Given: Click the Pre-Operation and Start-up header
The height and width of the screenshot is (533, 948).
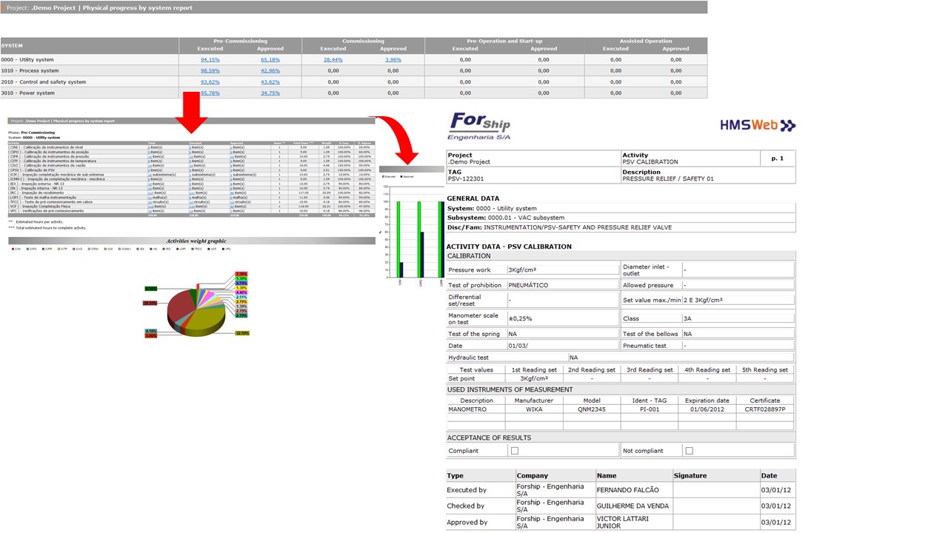Looking at the screenshot, I should pos(504,41).
